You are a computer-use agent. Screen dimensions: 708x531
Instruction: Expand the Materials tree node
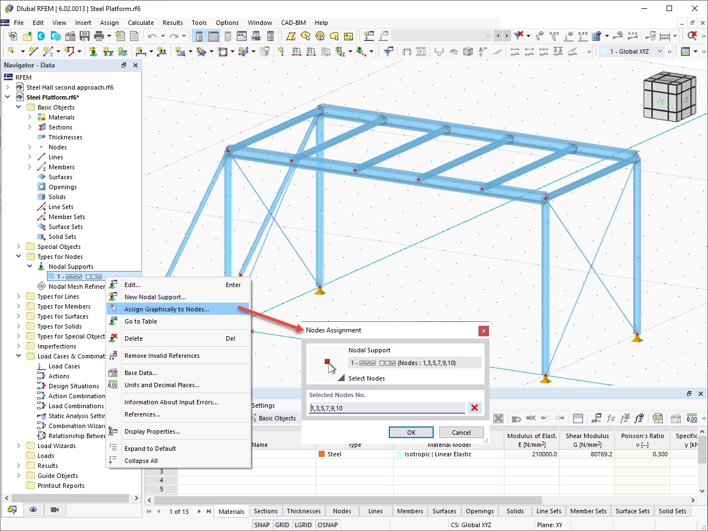(x=30, y=117)
